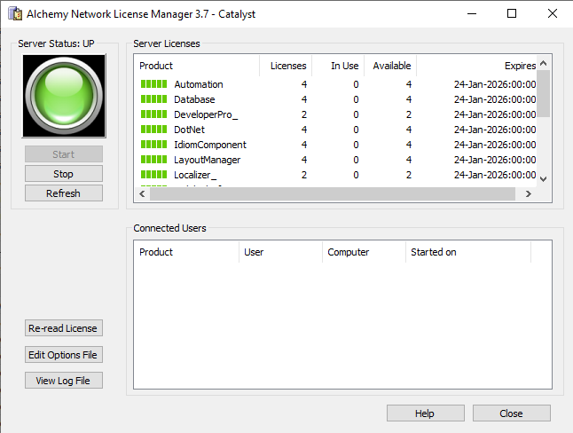This screenshot has width=573, height=433.
Task: Select the Database license row
Action: [x=338, y=99]
